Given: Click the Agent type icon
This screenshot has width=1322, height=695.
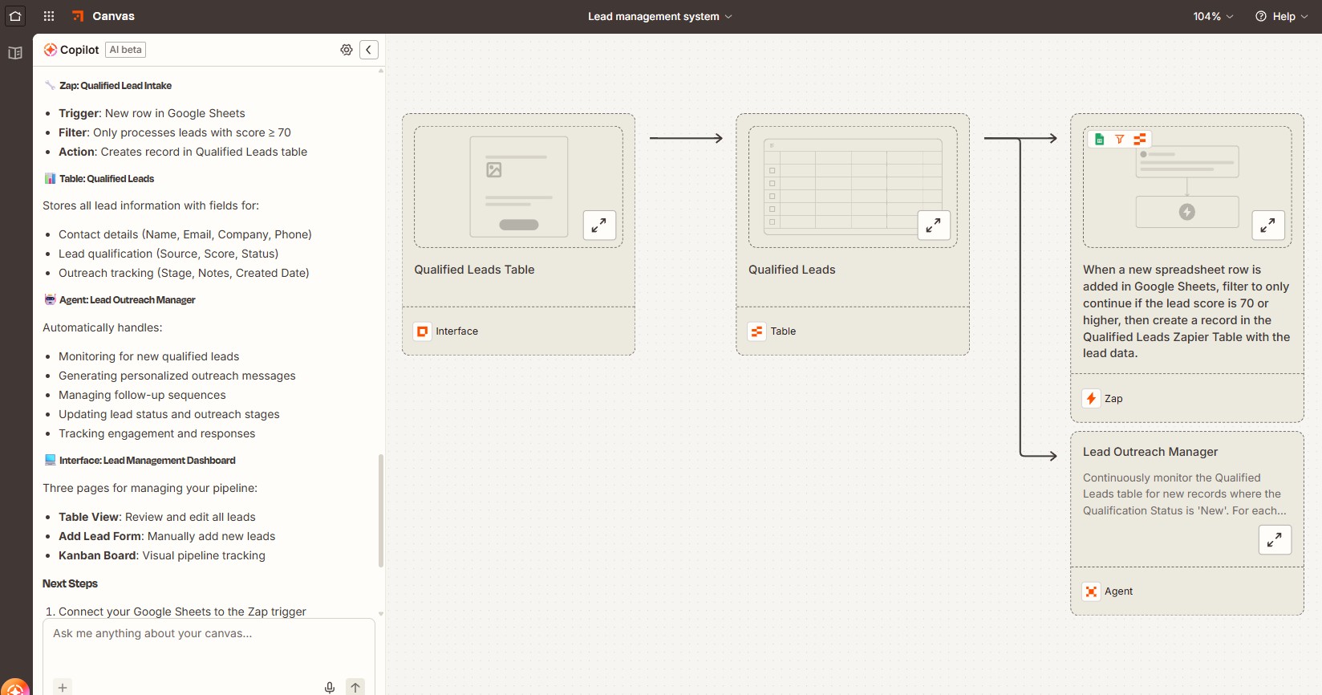Looking at the screenshot, I should coord(1091,591).
